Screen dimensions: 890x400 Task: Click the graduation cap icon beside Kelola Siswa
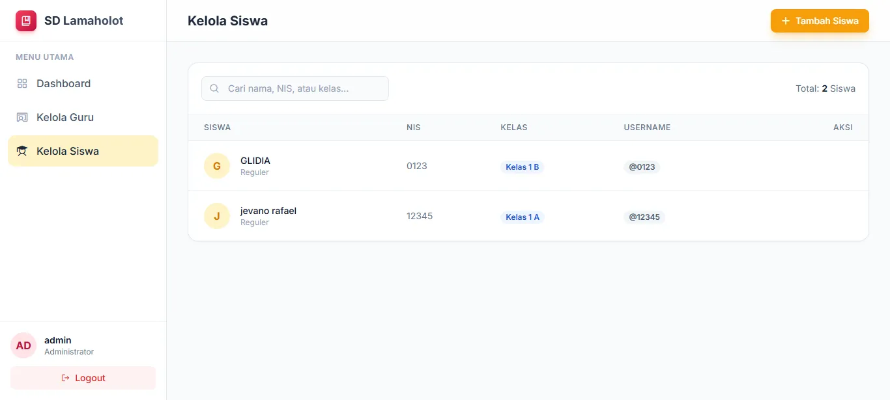click(x=22, y=151)
